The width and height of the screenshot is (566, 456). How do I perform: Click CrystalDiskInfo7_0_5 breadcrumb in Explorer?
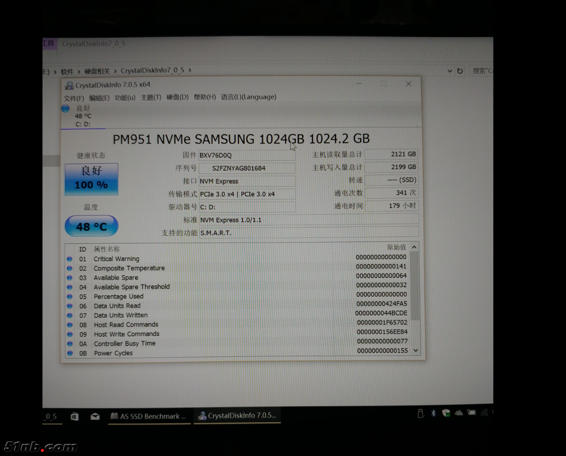(152, 71)
